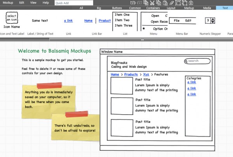Switch to the Buttons library tab
The height and width of the screenshot is (157, 233).
pos(117,8)
